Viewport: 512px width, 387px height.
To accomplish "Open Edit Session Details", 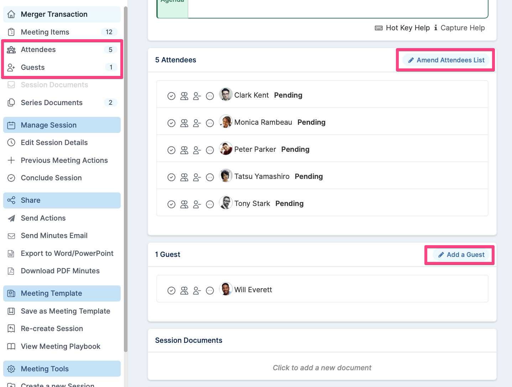I will click(x=62, y=143).
